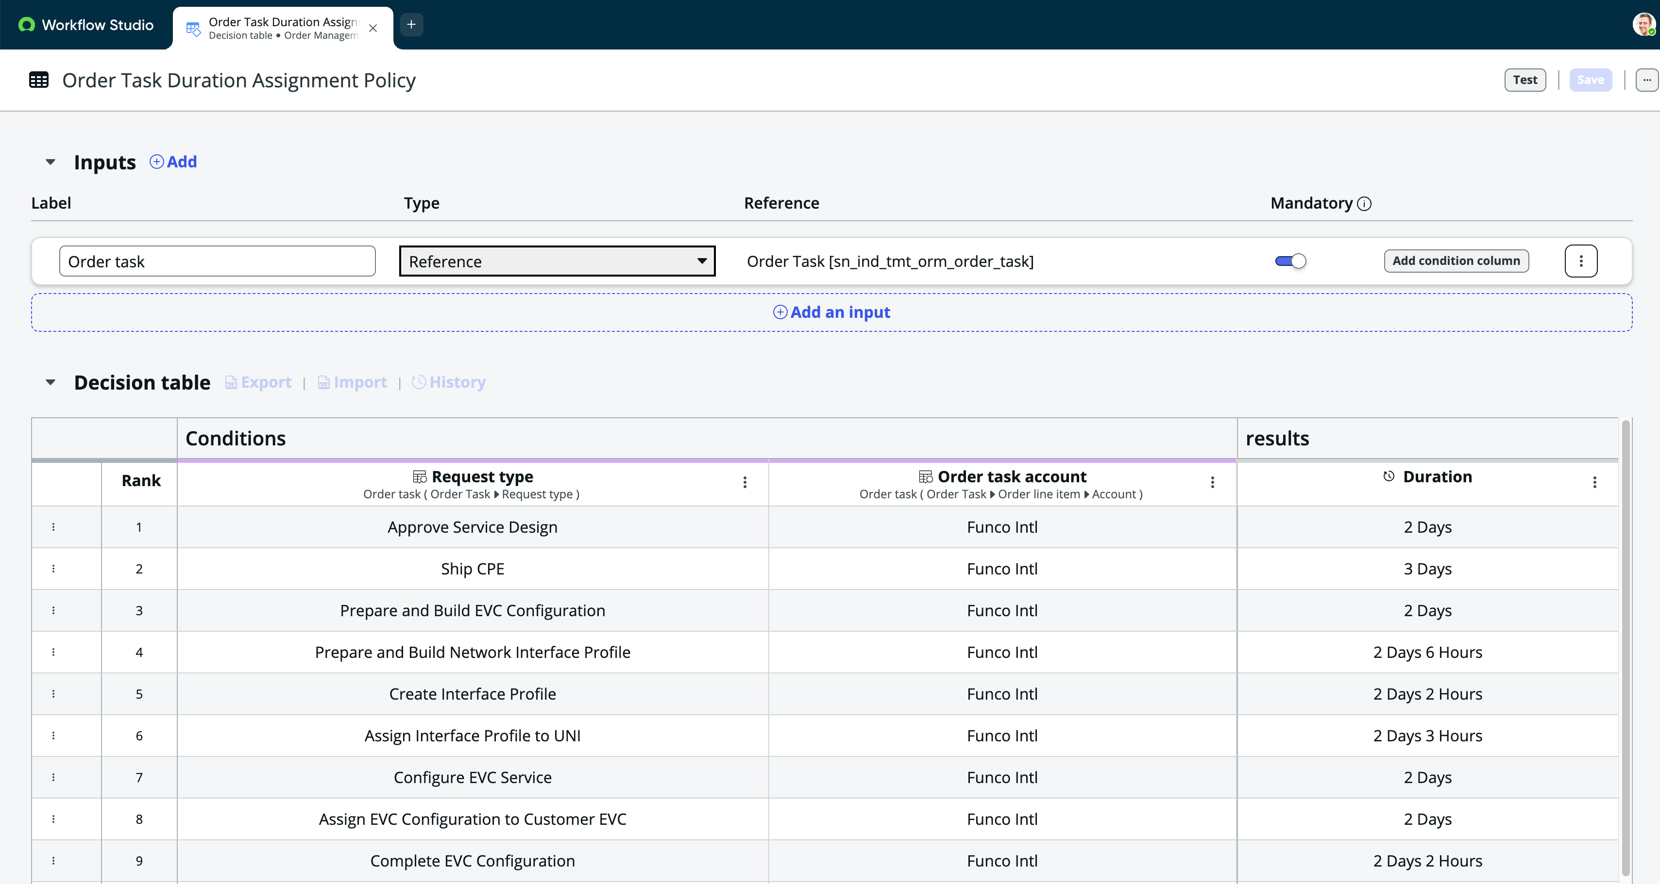The image size is (1660, 884).
Task: Select Prepare and Build EVC Configuration cell
Action: tap(473, 610)
